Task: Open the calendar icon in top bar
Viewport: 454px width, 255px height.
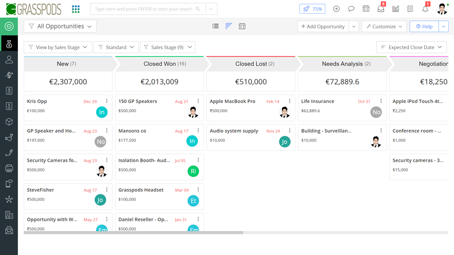Action: (366, 9)
